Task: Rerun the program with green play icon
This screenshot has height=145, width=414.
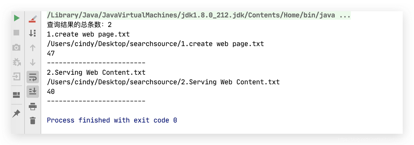Action: [x=17, y=18]
